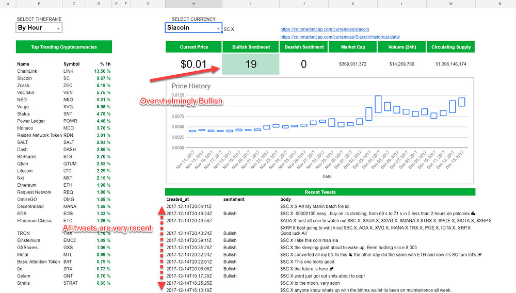
Task: Click the Bearish Sentiment header cell
Action: click(304, 47)
